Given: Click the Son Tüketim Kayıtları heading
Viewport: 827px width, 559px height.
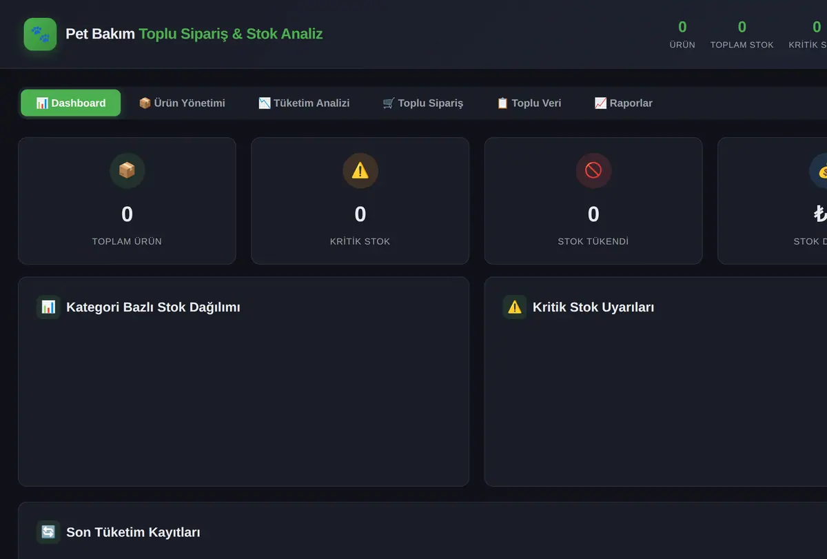Looking at the screenshot, I should coord(133,532).
